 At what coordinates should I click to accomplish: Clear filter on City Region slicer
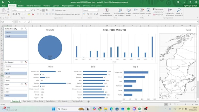pyautogui.click(x=26, y=62)
